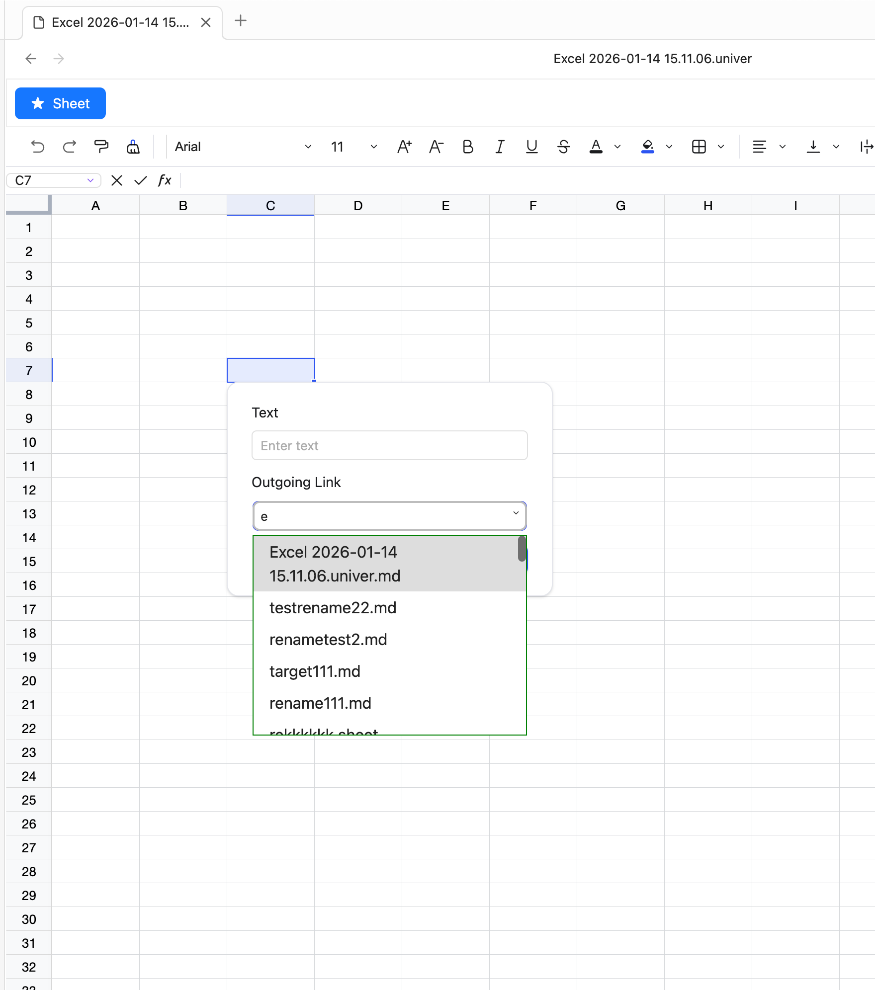The height and width of the screenshot is (990, 875).
Task: Choose testrename22.md from the link list
Action: [333, 608]
